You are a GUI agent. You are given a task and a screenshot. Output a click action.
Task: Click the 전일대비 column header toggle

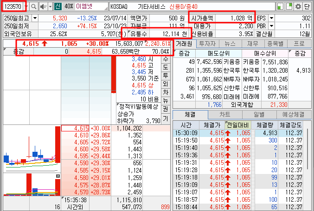click(237, 125)
